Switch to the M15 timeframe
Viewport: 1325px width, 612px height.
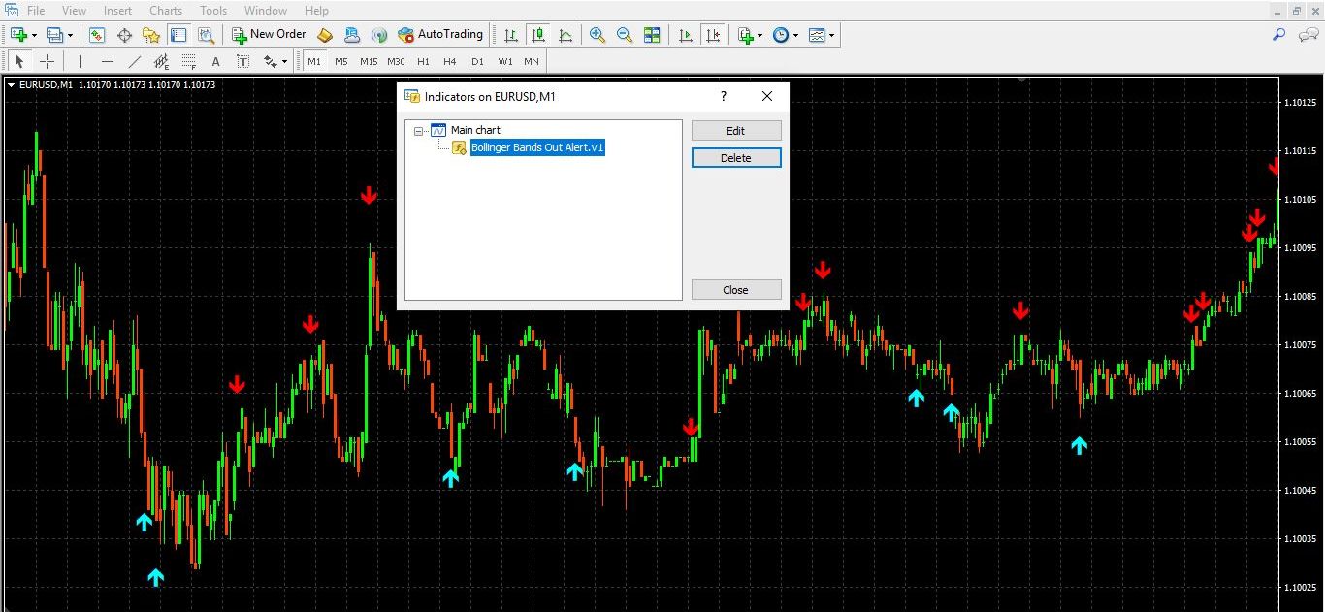click(369, 60)
